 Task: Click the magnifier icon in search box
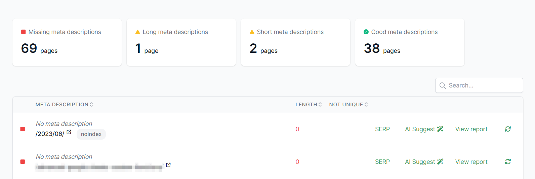tap(443, 85)
